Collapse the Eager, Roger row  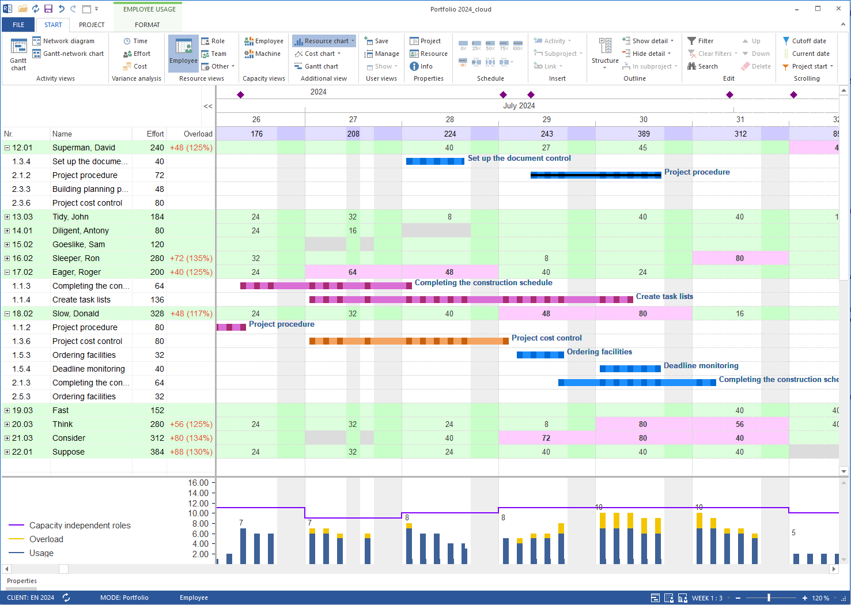click(x=7, y=272)
